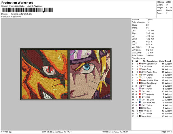Click the Trims value 85
The width and height of the screenshot is (173, 134).
click(147, 28)
